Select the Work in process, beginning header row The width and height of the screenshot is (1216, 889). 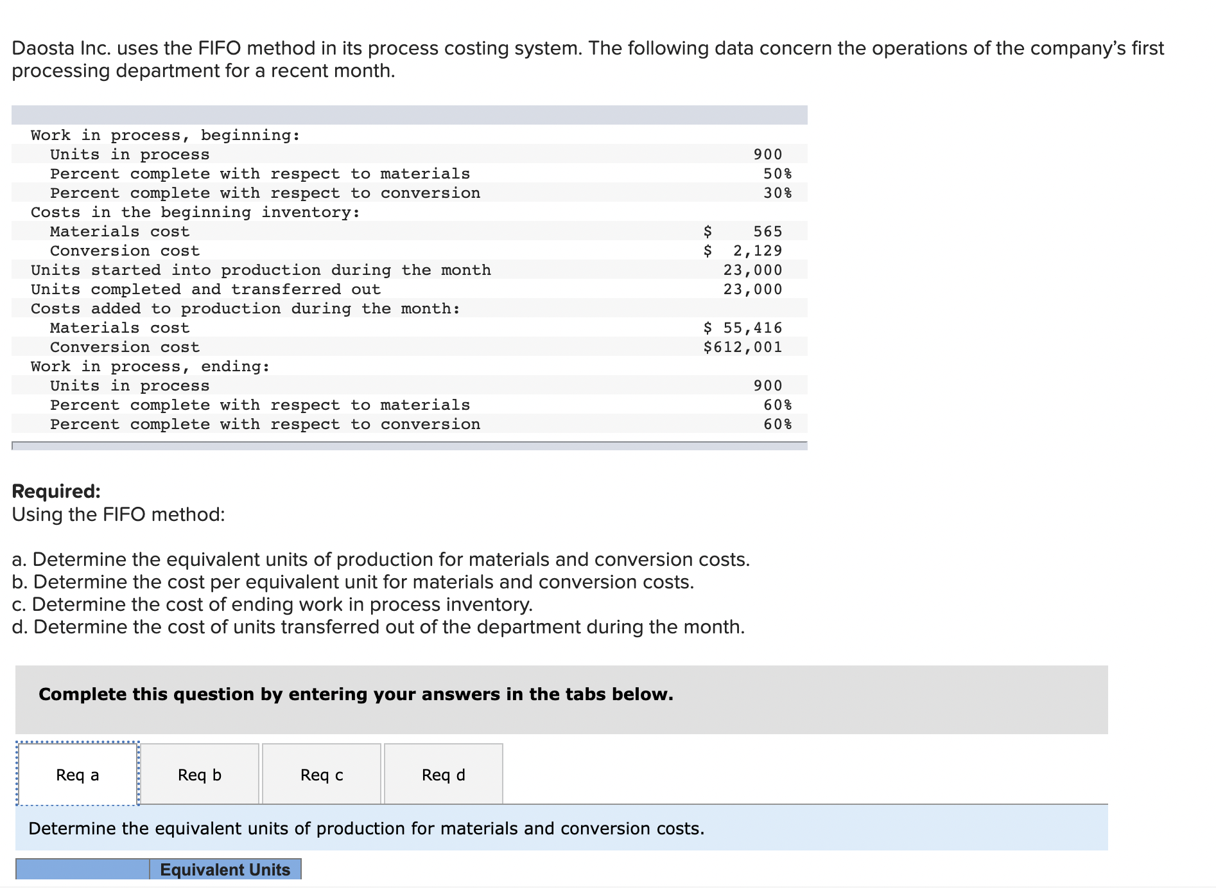(164, 135)
